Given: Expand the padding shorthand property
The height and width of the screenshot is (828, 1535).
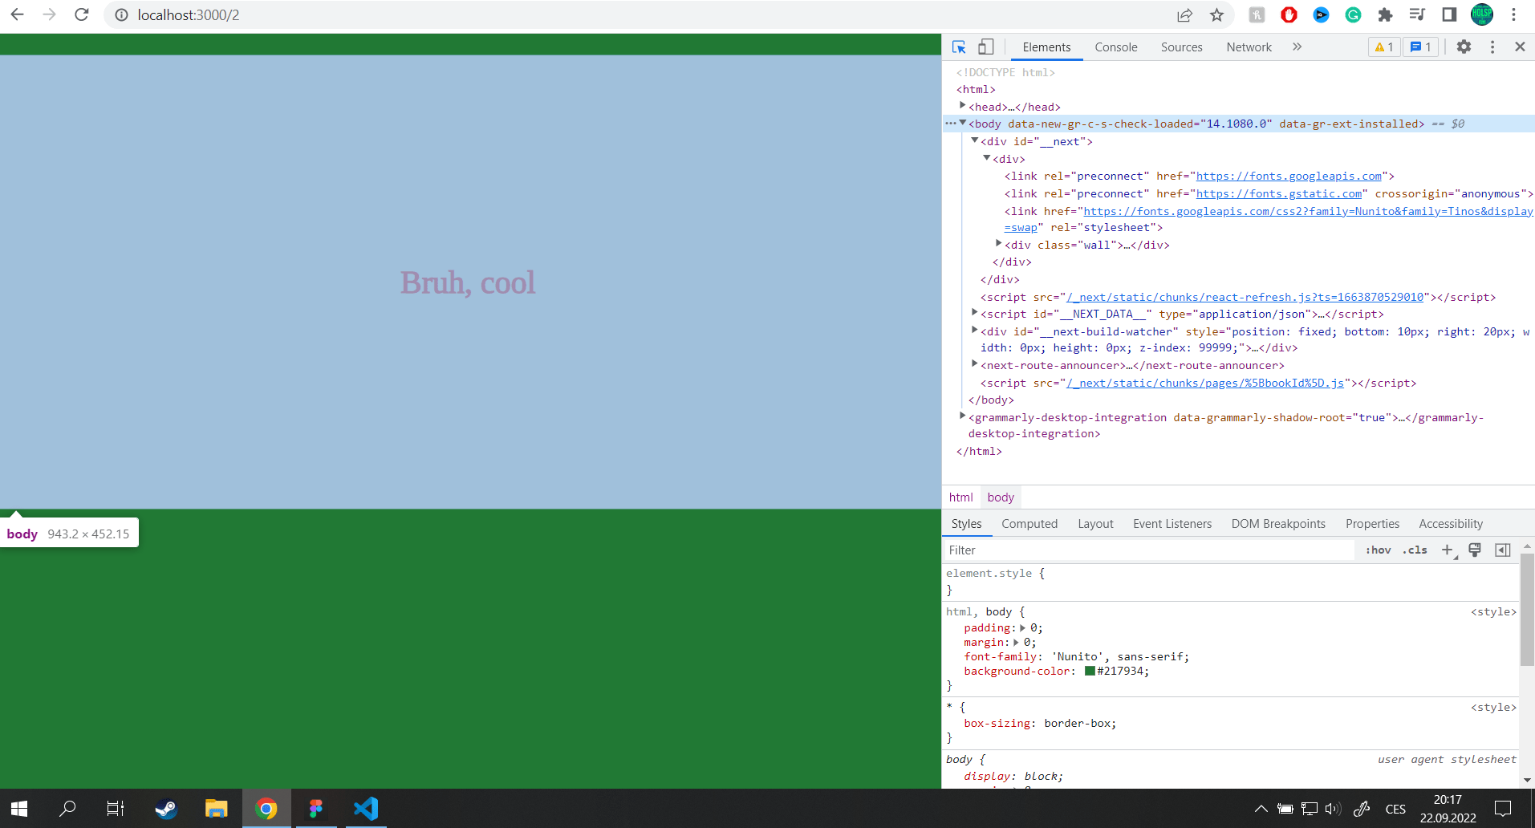Looking at the screenshot, I should tap(1022, 628).
